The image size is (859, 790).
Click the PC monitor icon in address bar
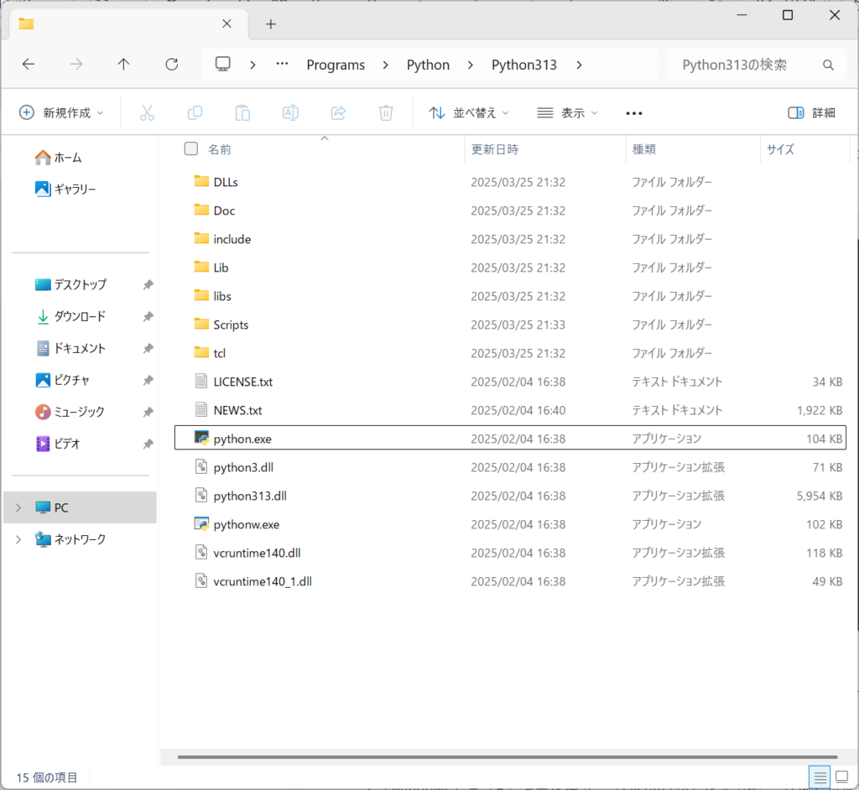click(223, 64)
